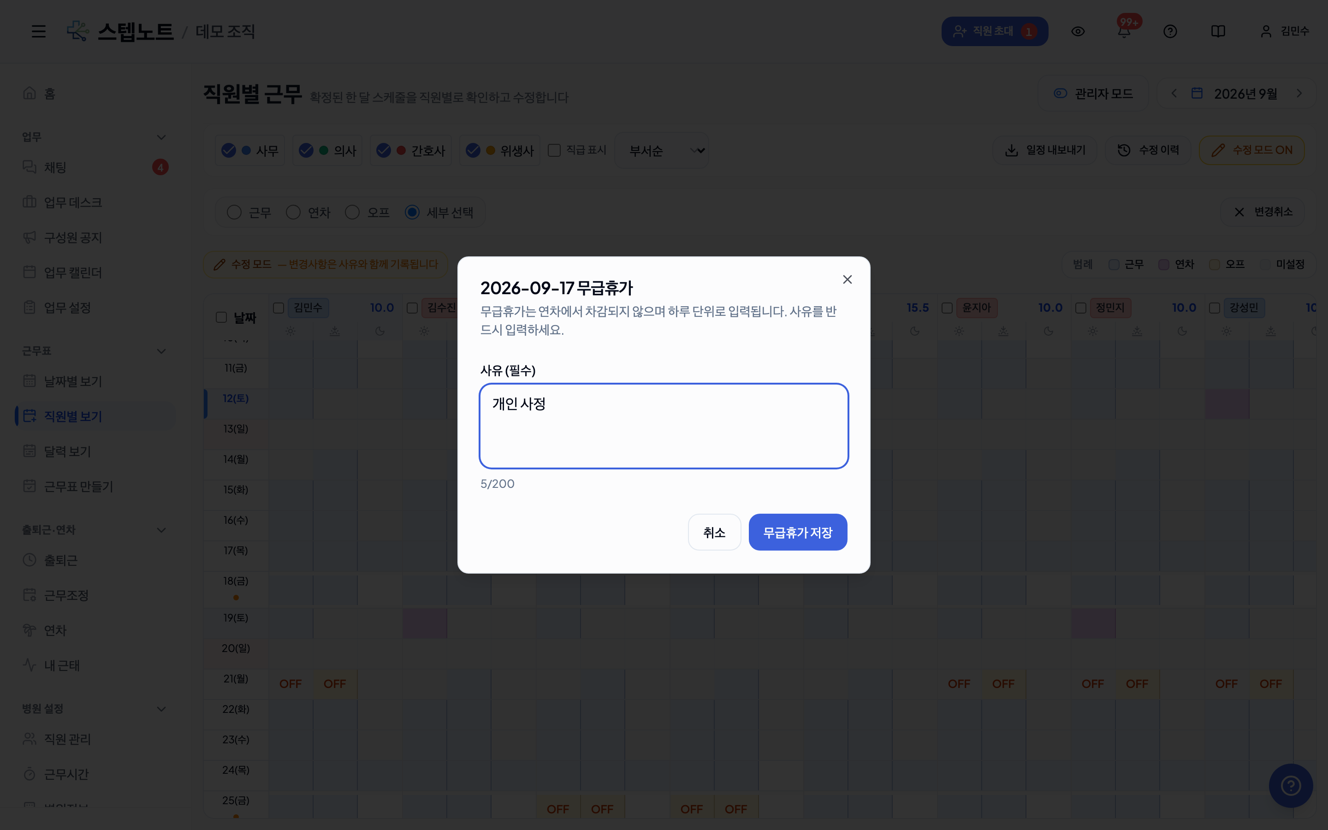
Task: Collapse the 병원 설정 sidebar section
Action: (x=161, y=709)
